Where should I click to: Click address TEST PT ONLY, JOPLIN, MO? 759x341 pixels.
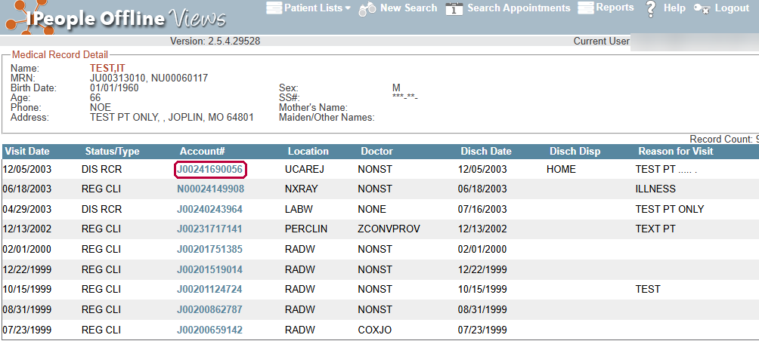172,118
